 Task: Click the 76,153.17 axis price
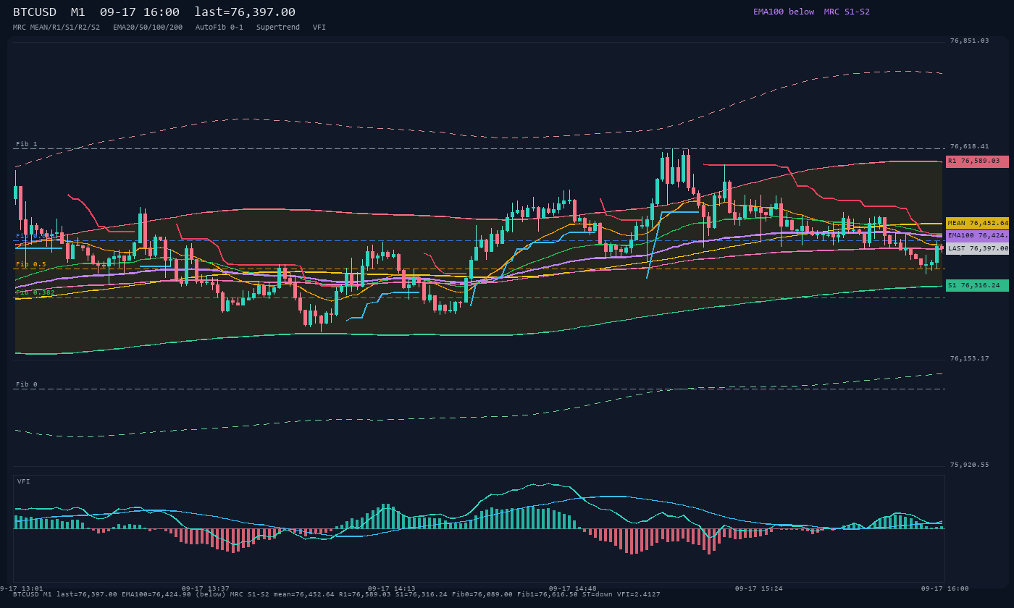pos(969,358)
